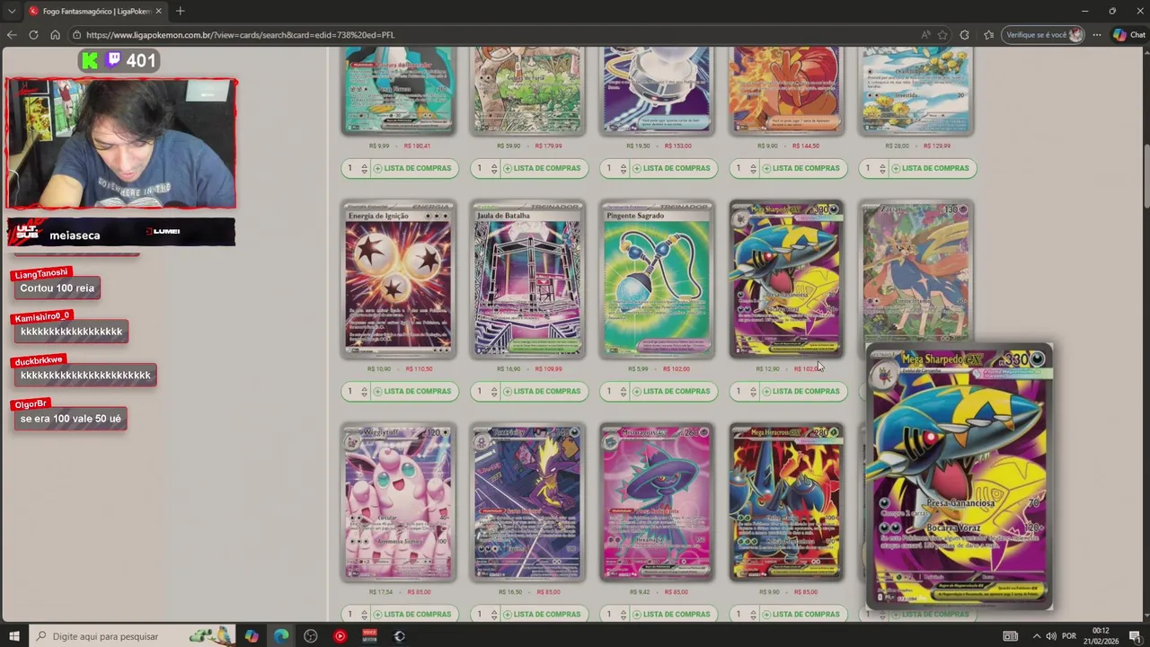Open the Energia de Ignição card
The height and width of the screenshot is (647, 1150).
click(x=398, y=279)
